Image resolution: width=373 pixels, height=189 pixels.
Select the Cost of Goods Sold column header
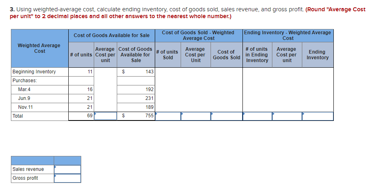tap(226, 55)
